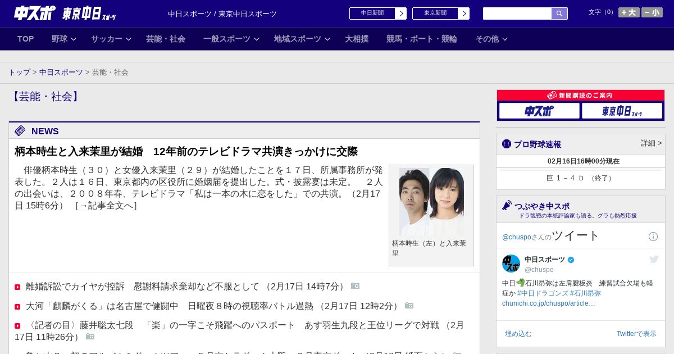Click the →記事全文へ link

pos(106,206)
